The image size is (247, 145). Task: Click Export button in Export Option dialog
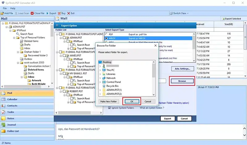coord(168,118)
